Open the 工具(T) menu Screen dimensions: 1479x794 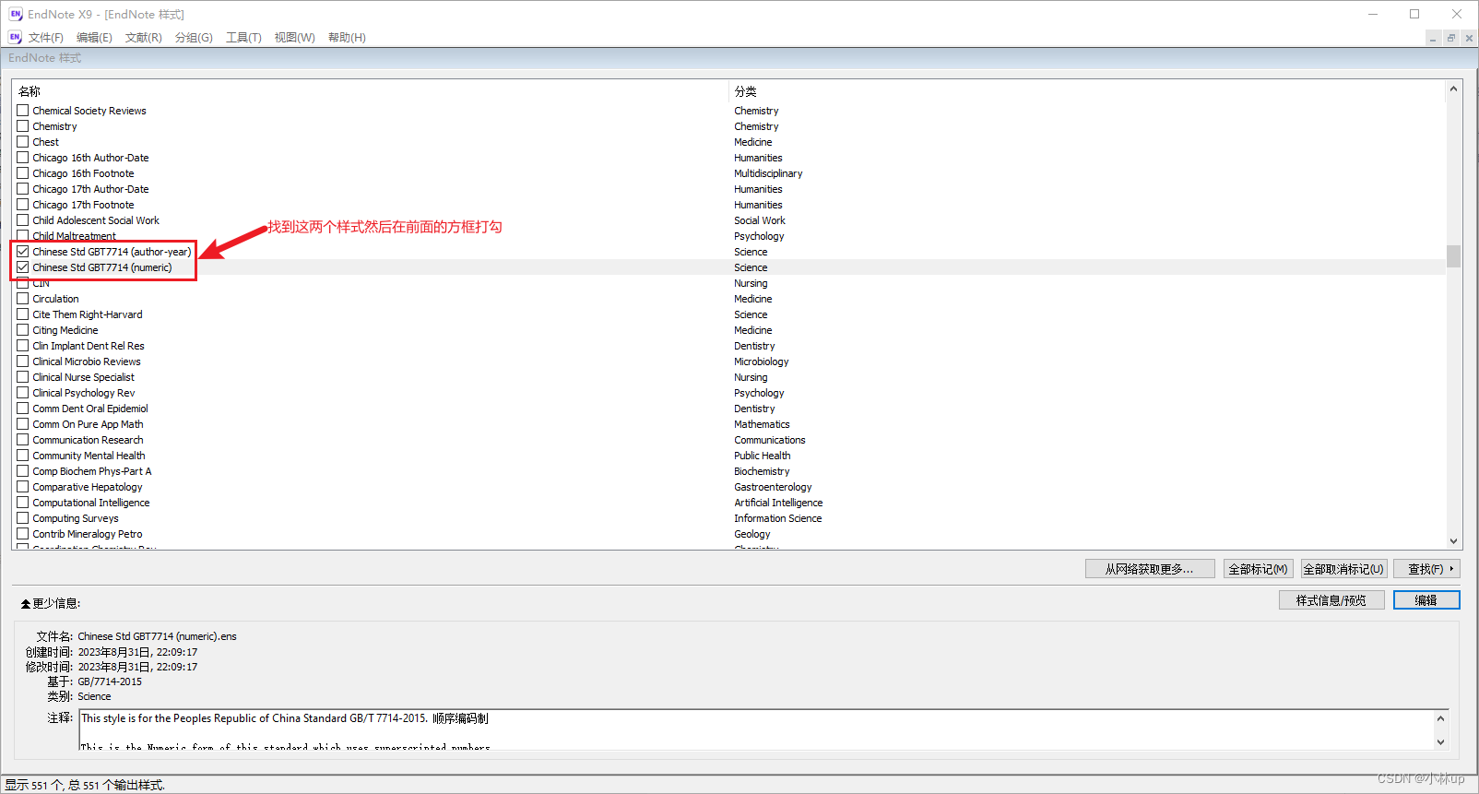click(x=243, y=38)
